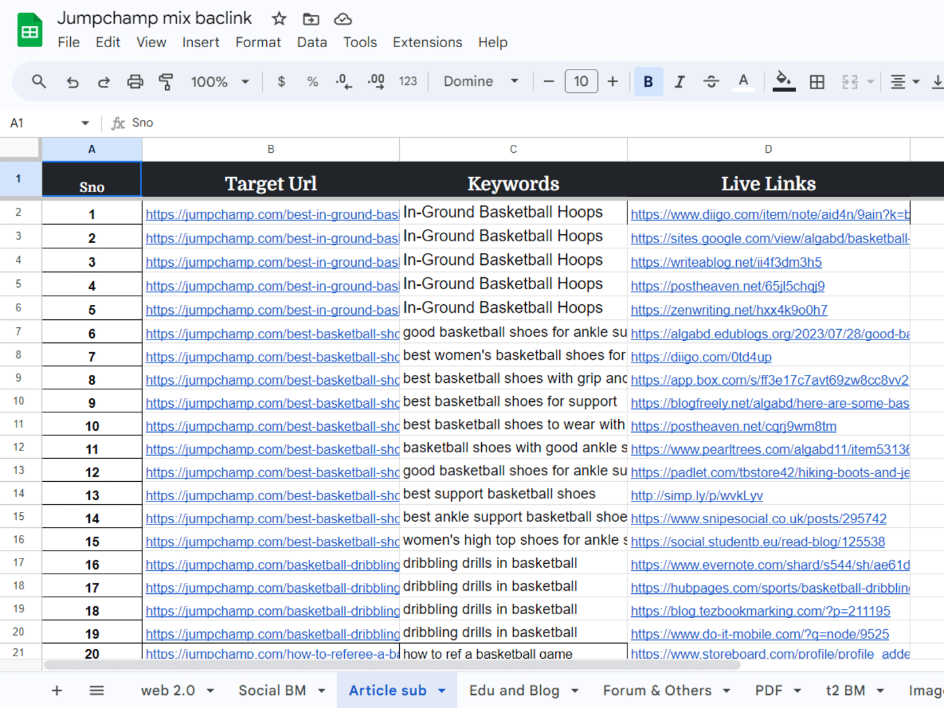Check cloud save status icon

343,19
